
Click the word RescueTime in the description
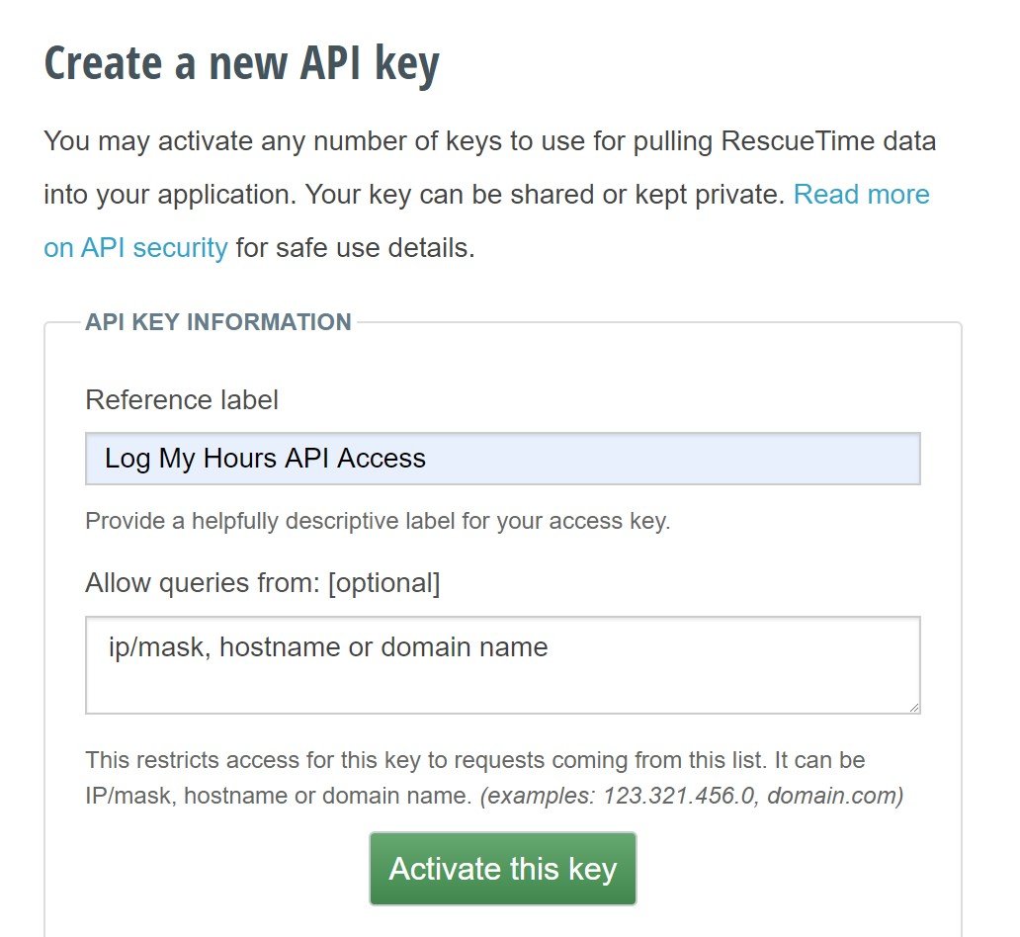(799, 141)
